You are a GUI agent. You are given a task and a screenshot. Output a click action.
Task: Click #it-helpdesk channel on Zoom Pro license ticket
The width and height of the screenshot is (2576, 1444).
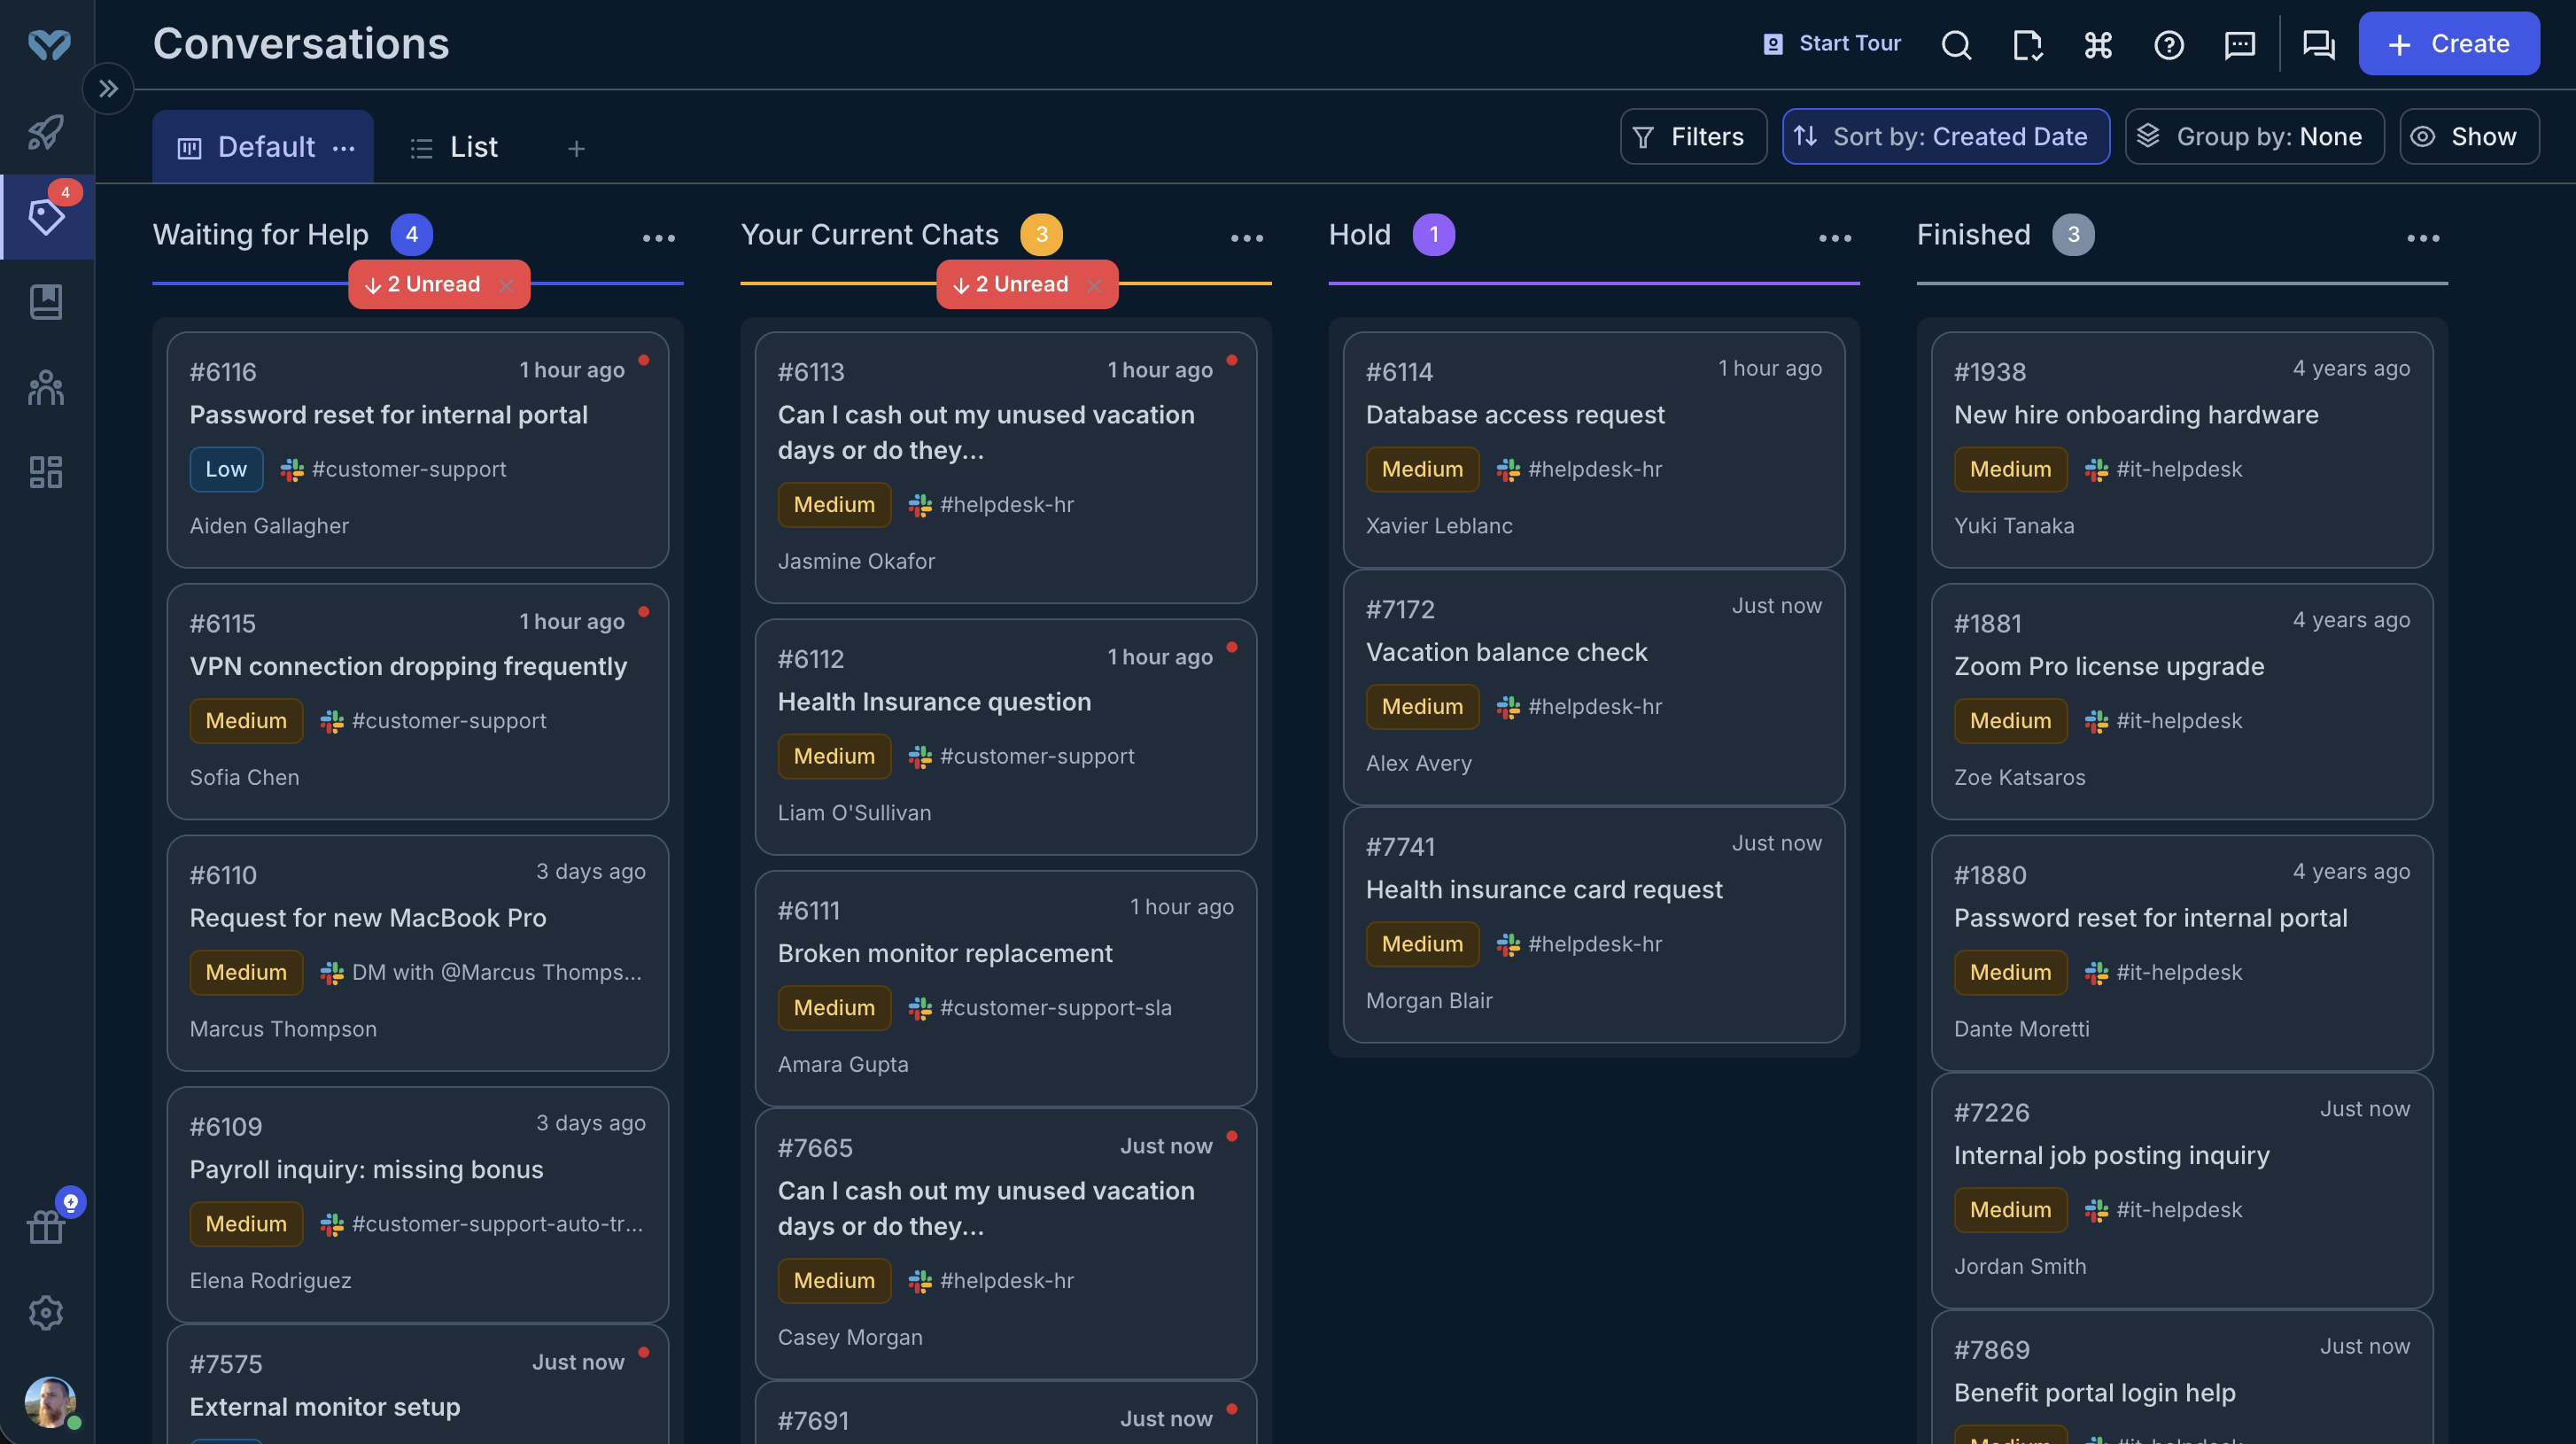(2179, 721)
